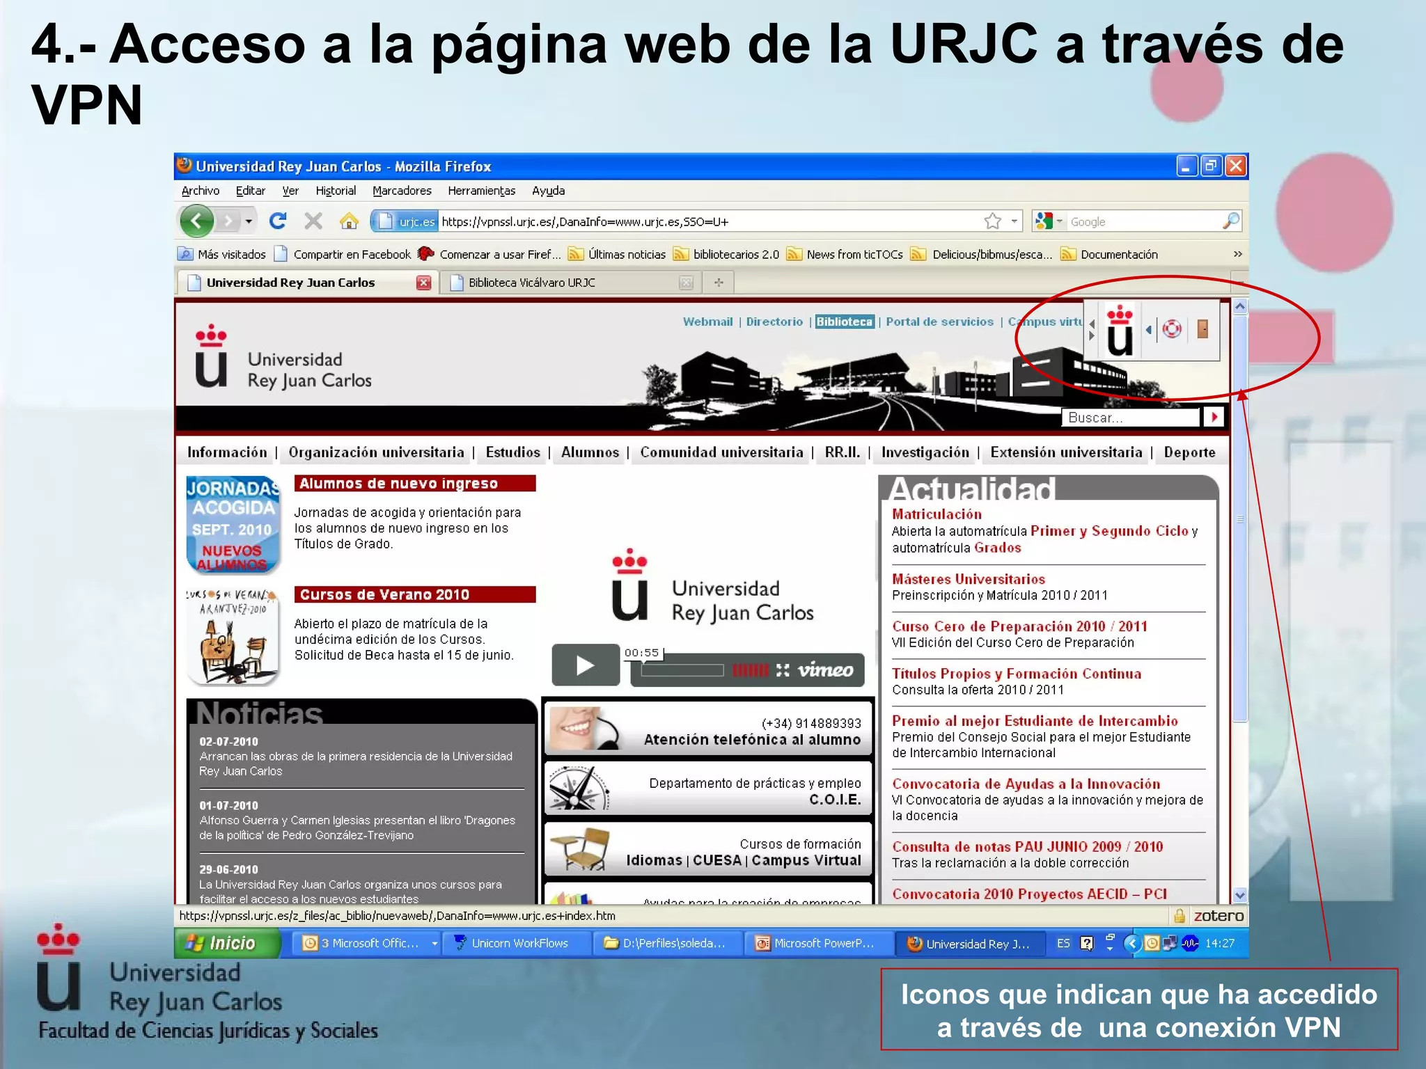Image resolution: width=1426 pixels, height=1069 pixels.
Task: Click the Zotero status bar icon
Action: (1219, 916)
